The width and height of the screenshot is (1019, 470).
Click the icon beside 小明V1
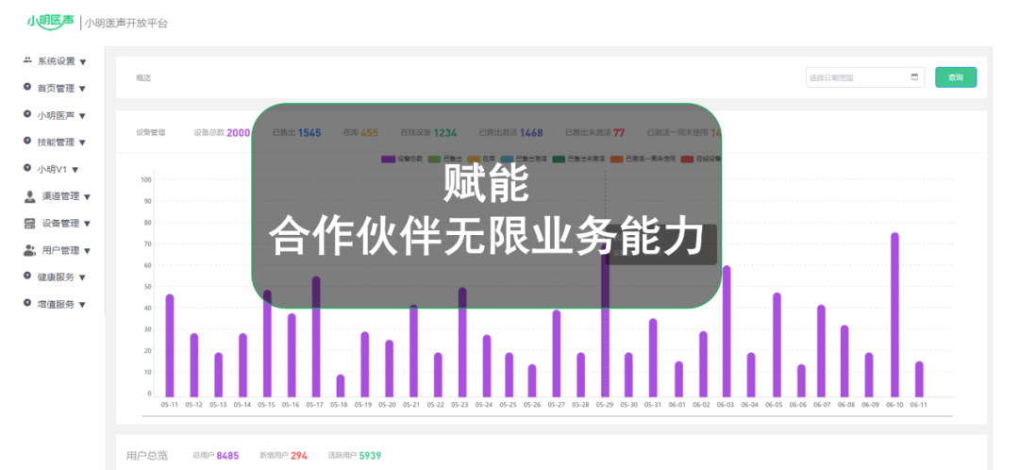(x=27, y=168)
